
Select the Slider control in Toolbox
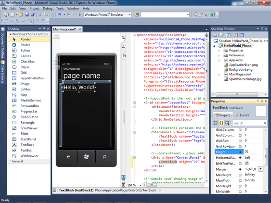tap(29, 134)
